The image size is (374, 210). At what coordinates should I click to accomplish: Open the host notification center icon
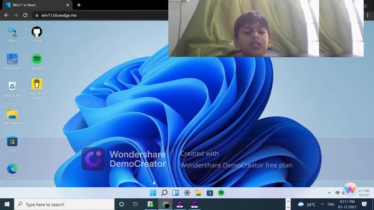(364, 204)
